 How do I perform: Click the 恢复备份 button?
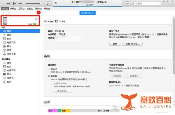[x=134, y=76]
